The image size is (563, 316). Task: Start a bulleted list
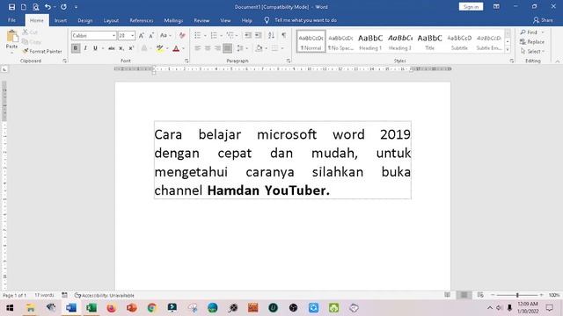[x=197, y=35]
